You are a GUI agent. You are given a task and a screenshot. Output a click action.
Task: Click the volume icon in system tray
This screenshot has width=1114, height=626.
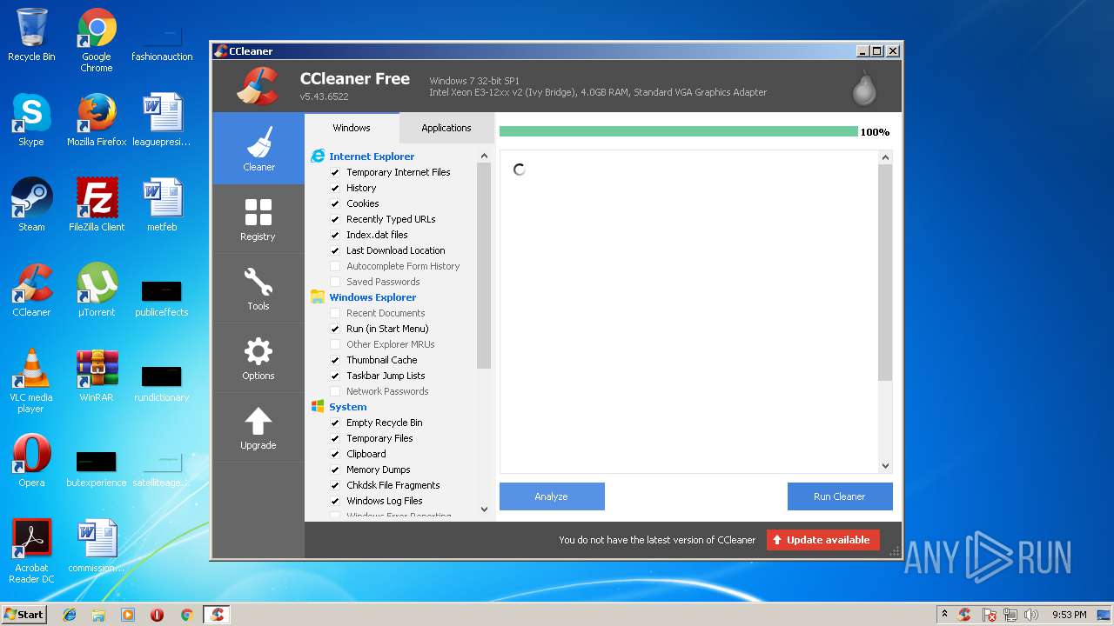click(x=1031, y=615)
